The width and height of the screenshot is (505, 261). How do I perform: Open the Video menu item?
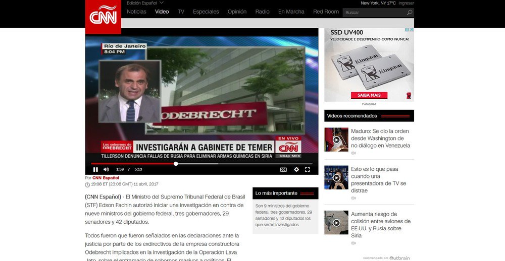162,12
